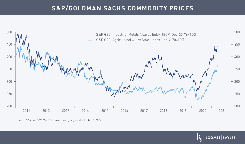Click the 2013 label on the x-axis
The height and width of the screenshot is (144, 245).
pos(66,111)
